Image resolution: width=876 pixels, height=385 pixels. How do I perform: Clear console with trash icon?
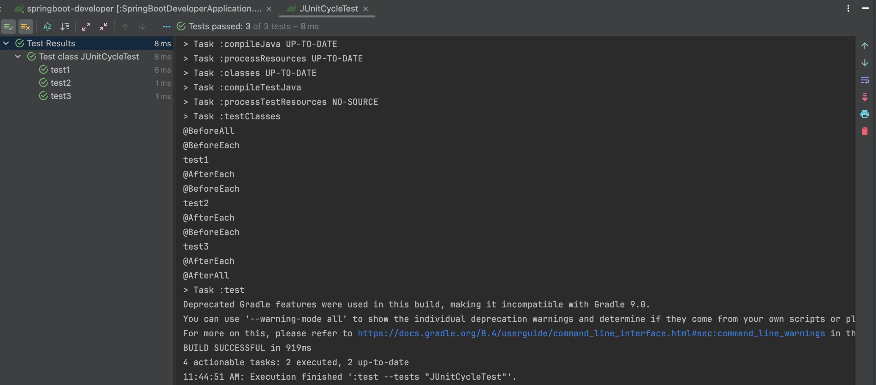click(x=864, y=131)
